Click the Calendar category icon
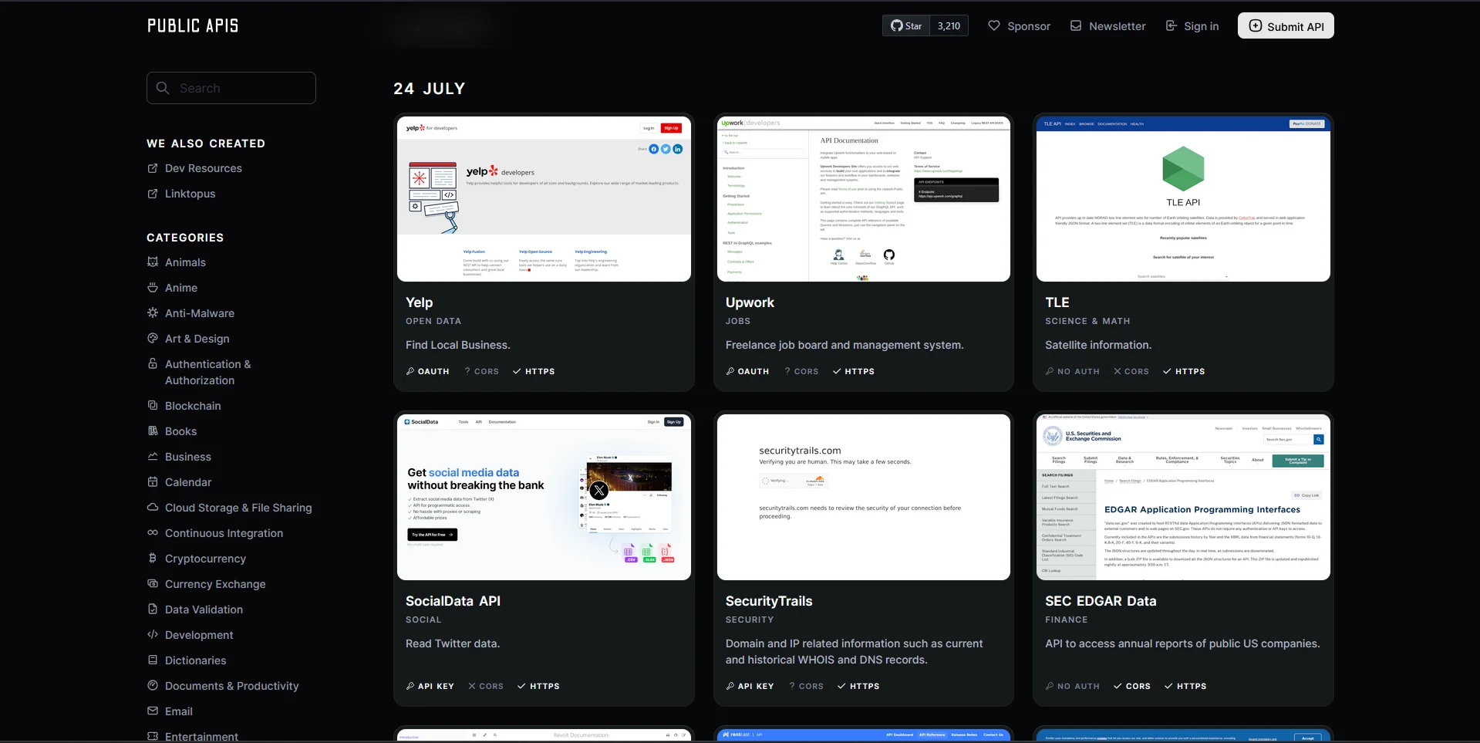Image resolution: width=1480 pixels, height=743 pixels. tap(153, 481)
